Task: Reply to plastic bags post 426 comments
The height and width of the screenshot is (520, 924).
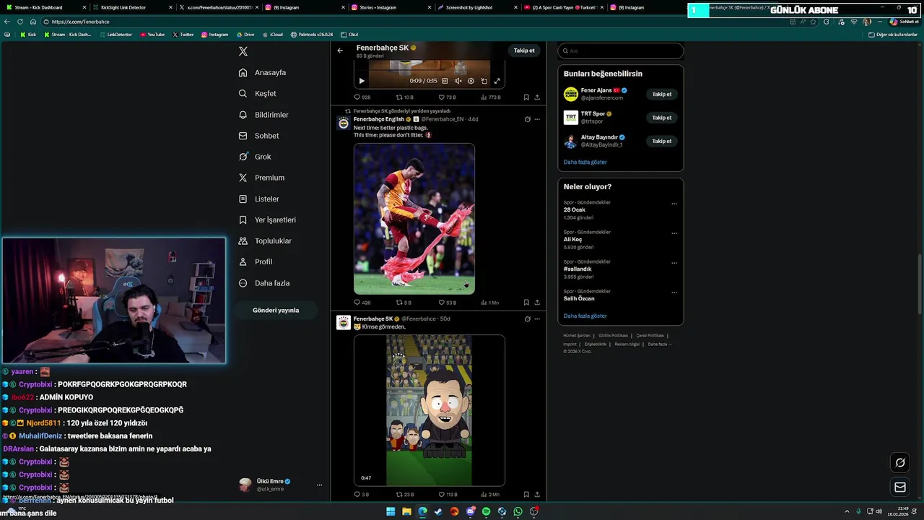Action: pyautogui.click(x=362, y=303)
